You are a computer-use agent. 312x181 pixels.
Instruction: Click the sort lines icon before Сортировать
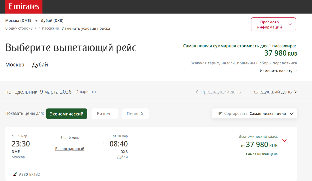pyautogui.click(x=220, y=113)
